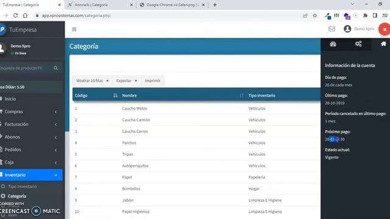Click the TuEmpresa logo icon
Viewport: 390px width, 219px height.
pyautogui.click(x=2, y=29)
